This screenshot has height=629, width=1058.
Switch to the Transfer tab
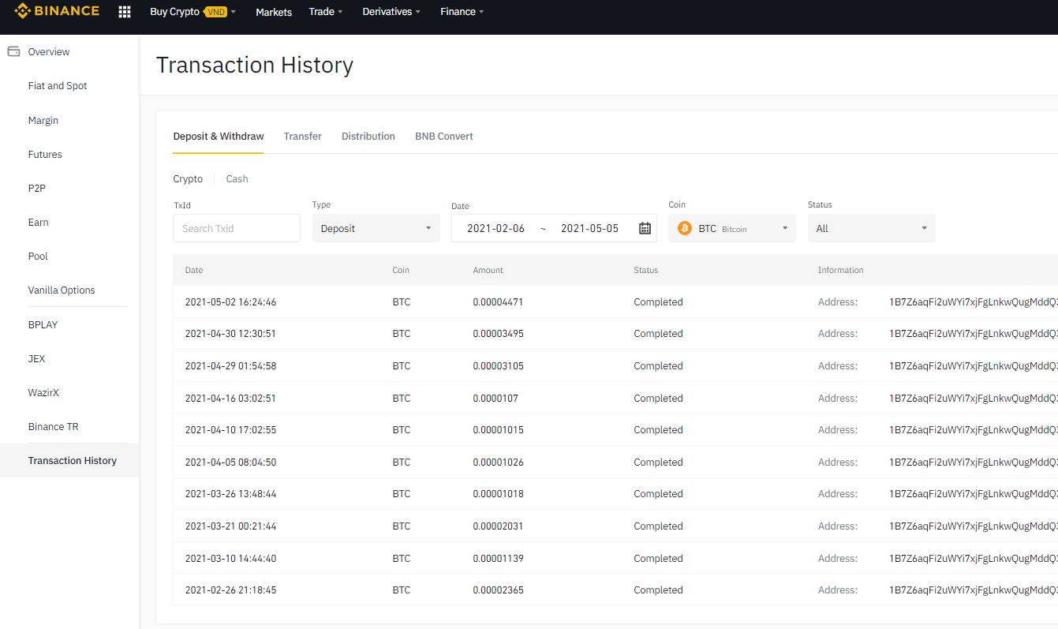(x=303, y=137)
